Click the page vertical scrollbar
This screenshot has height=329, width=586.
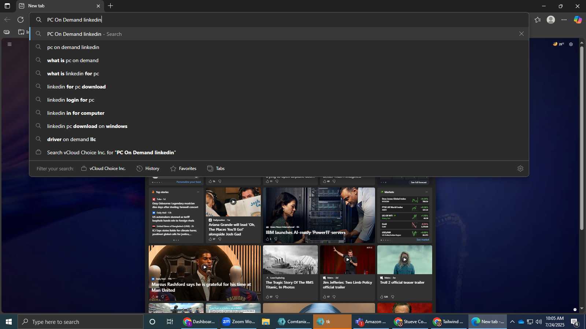coord(582,138)
